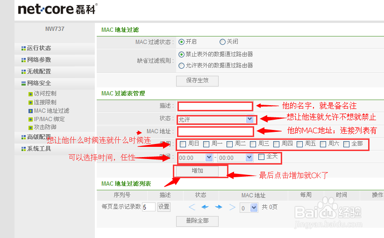Select 允许表外的数据通过路由器 rule

[181, 65]
